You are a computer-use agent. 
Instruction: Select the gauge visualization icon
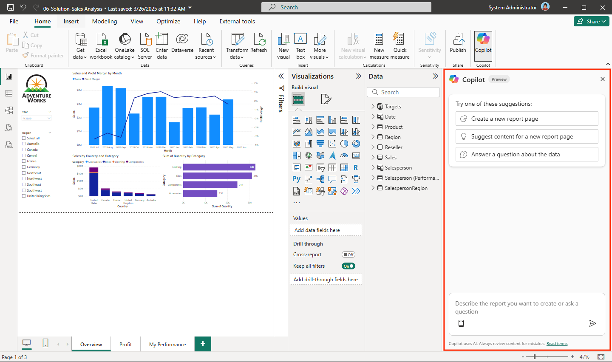[x=344, y=156]
